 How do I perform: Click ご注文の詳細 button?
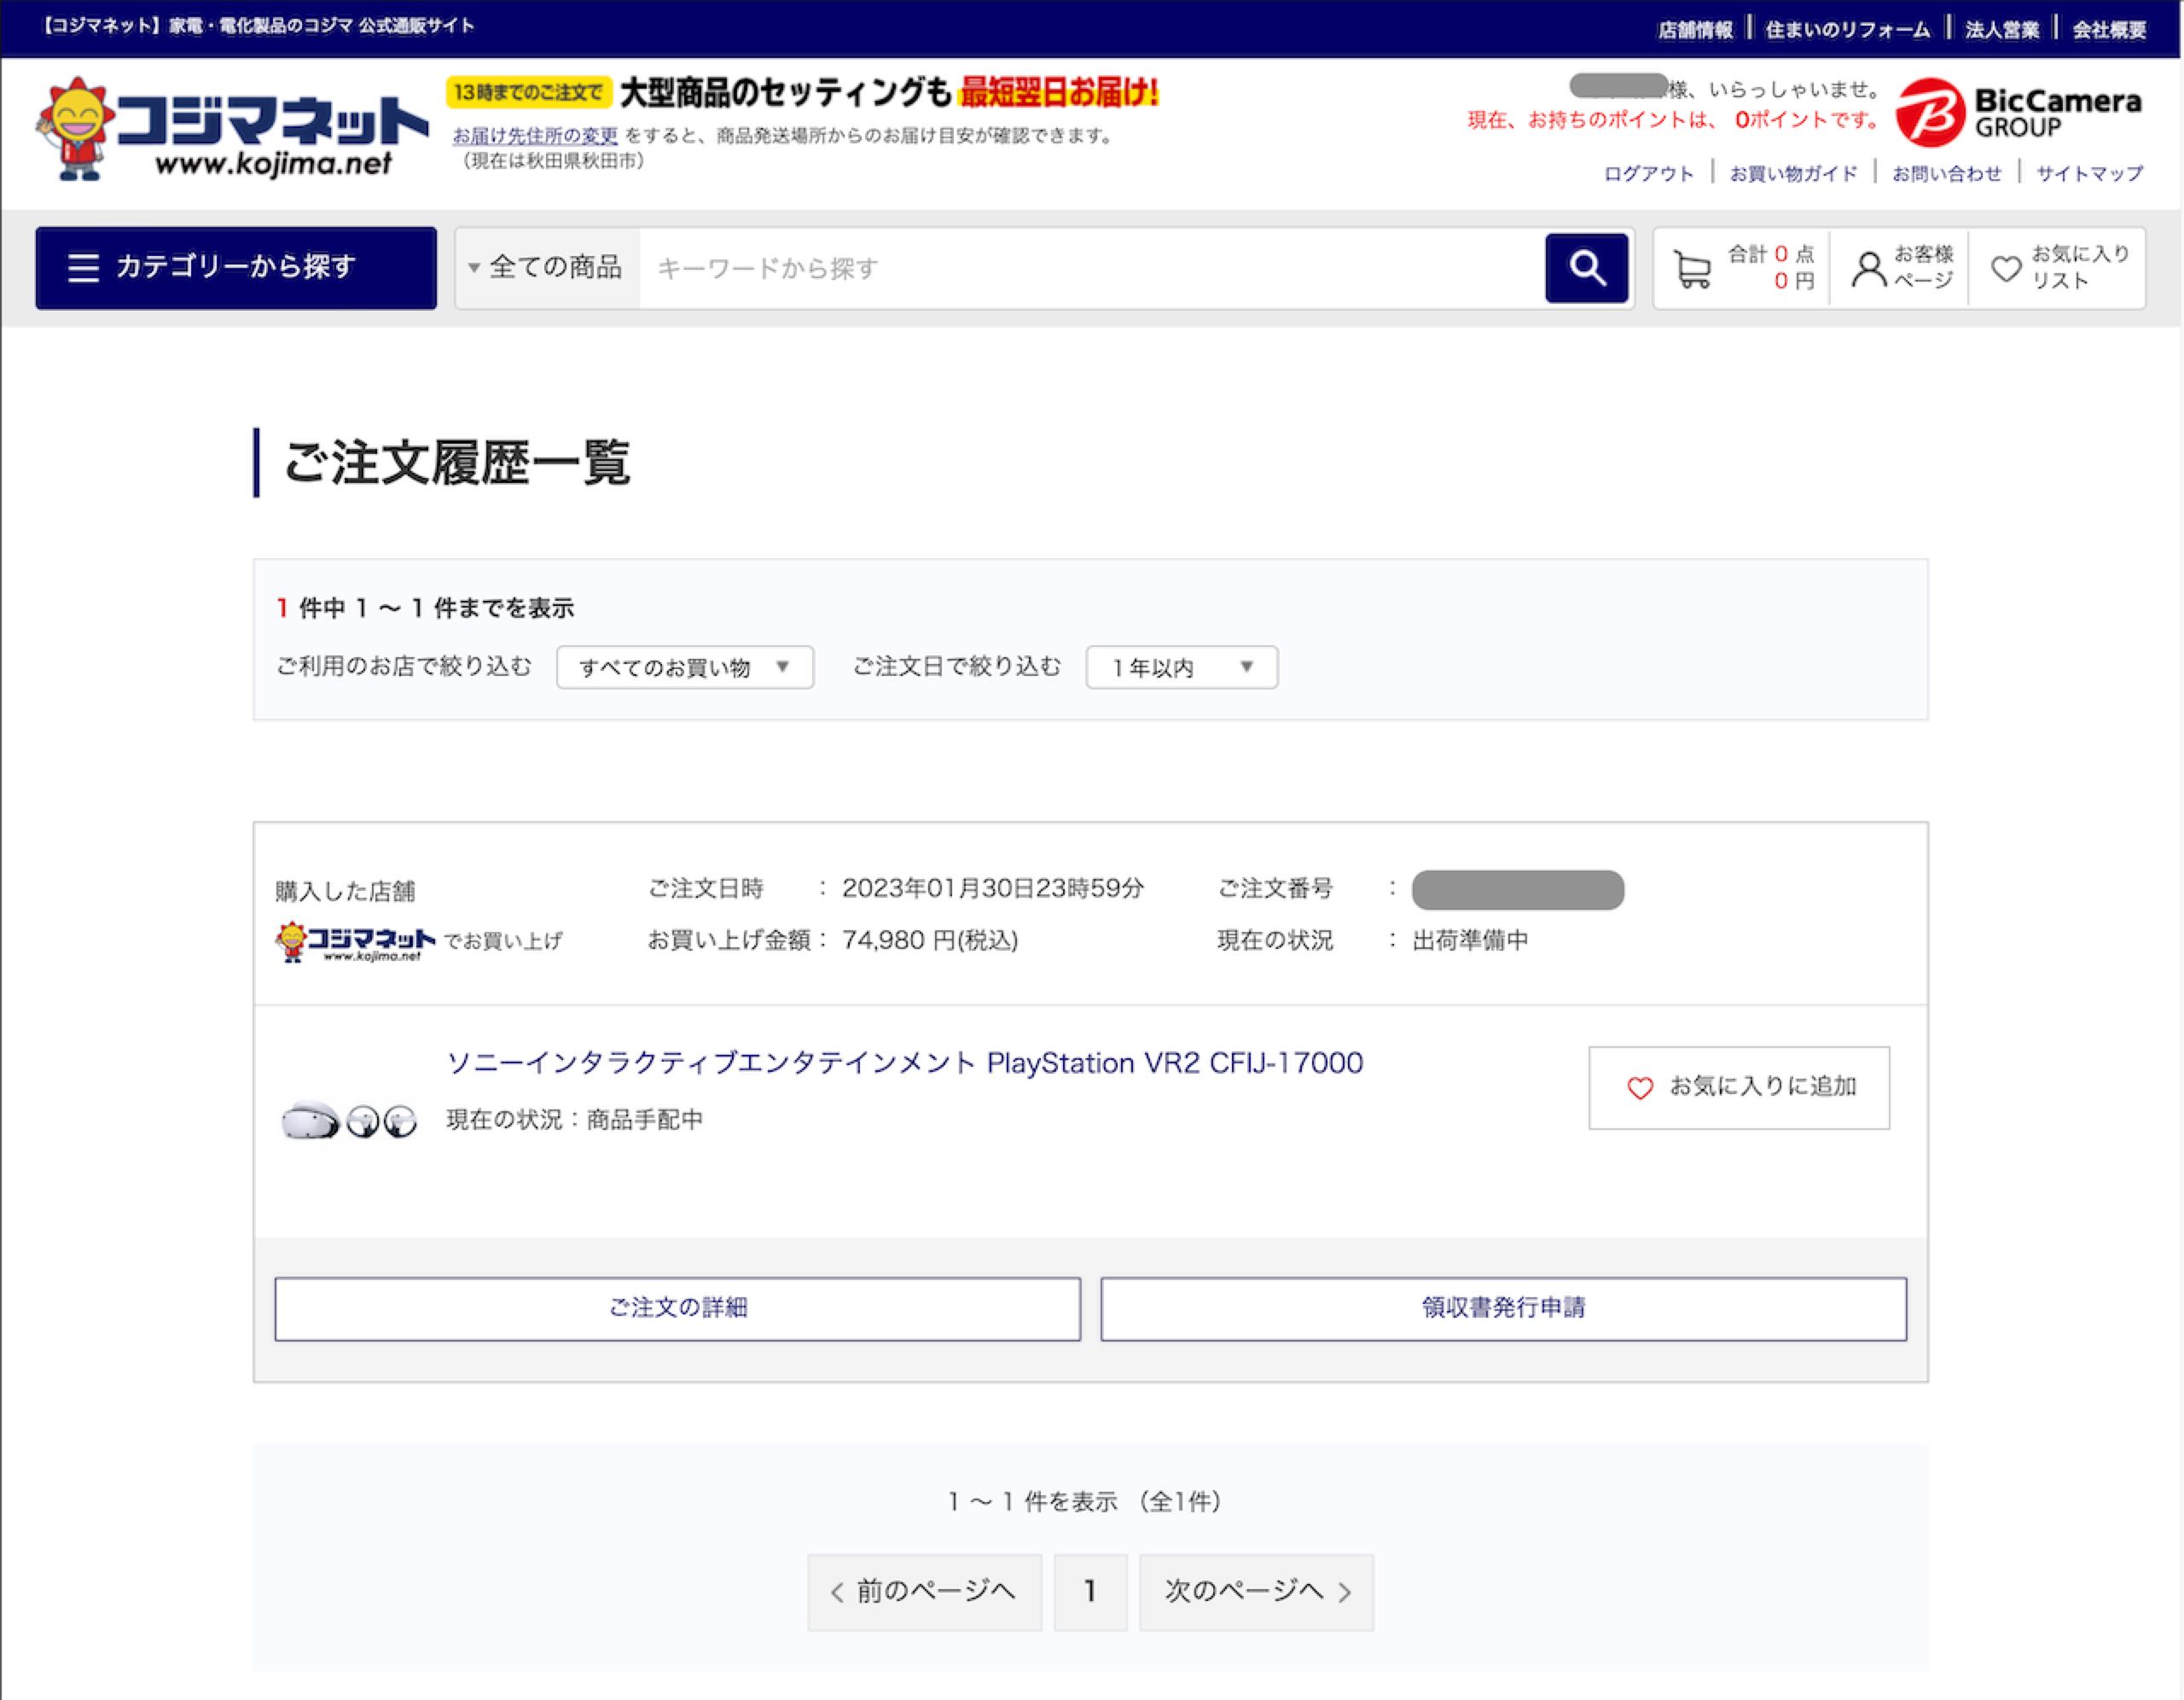click(x=677, y=1307)
